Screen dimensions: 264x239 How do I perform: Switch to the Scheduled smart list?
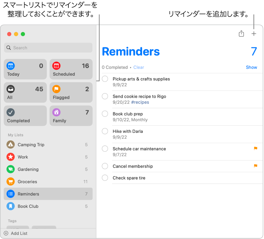[x=71, y=69]
